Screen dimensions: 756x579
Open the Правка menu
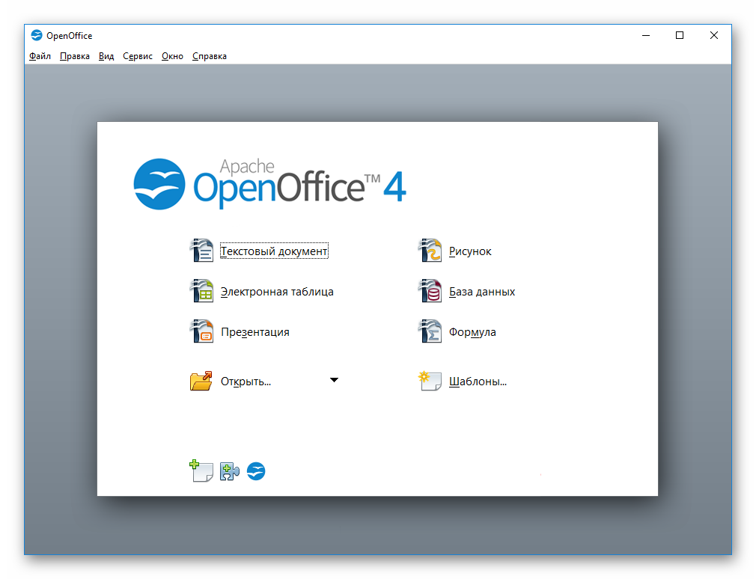(75, 56)
